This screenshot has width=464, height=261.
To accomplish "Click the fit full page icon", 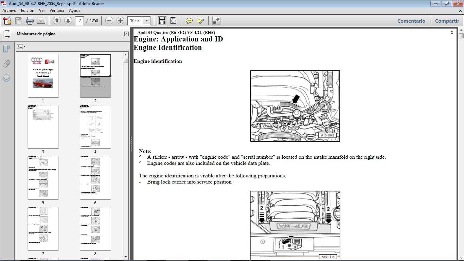I will pos(173,21).
